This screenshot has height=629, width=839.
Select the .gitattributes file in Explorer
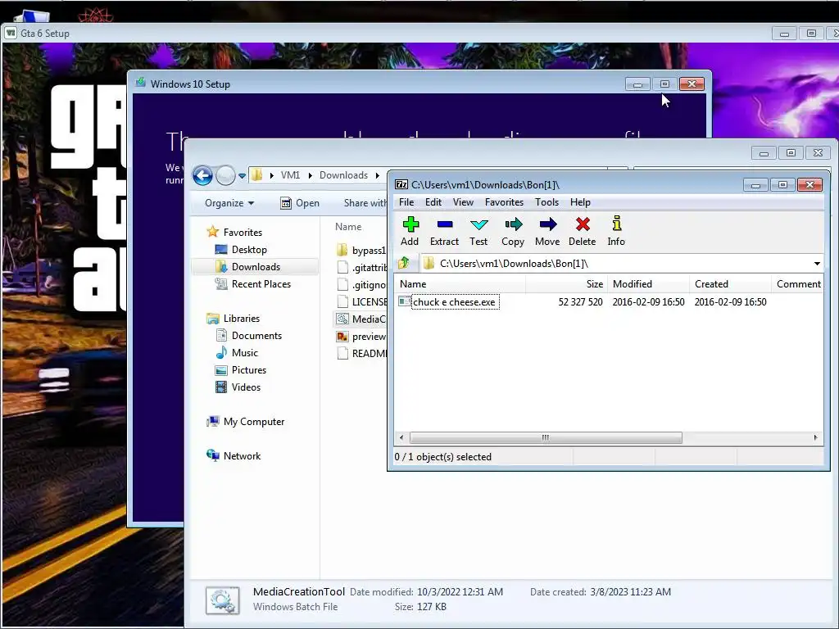pyautogui.click(x=361, y=268)
